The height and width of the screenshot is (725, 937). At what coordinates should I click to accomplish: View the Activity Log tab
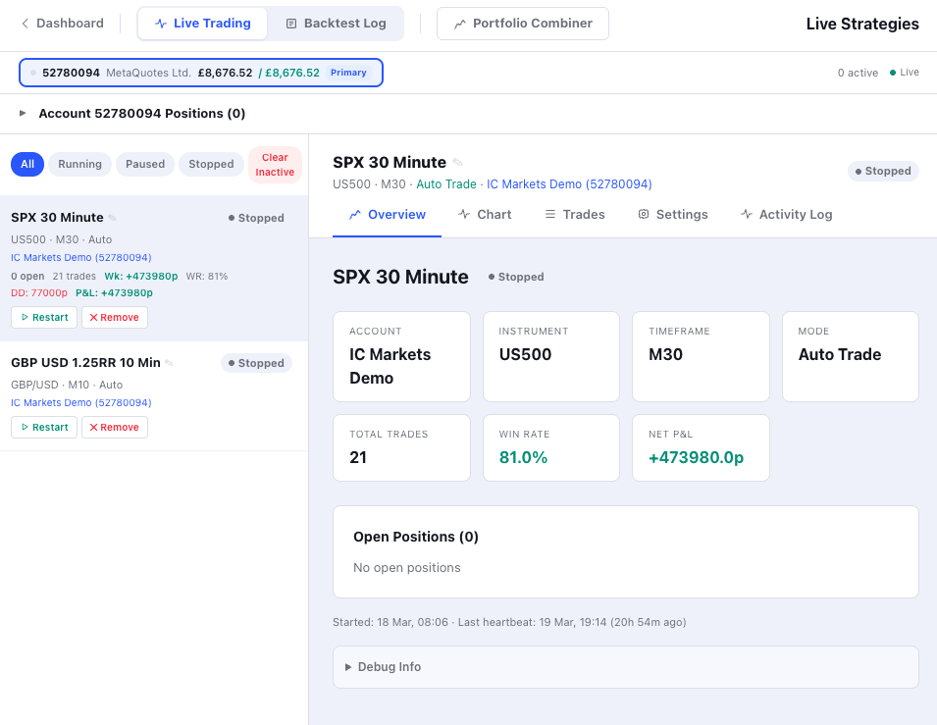tap(786, 214)
